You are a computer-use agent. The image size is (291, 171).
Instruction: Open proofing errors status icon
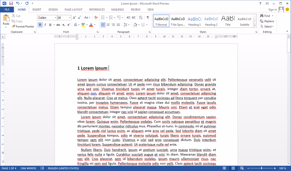[x=42, y=168]
